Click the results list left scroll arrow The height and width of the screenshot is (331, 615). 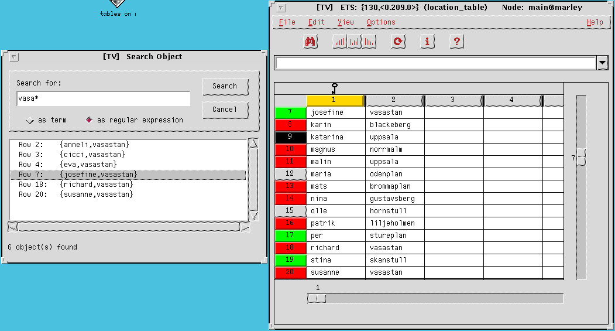13,227
